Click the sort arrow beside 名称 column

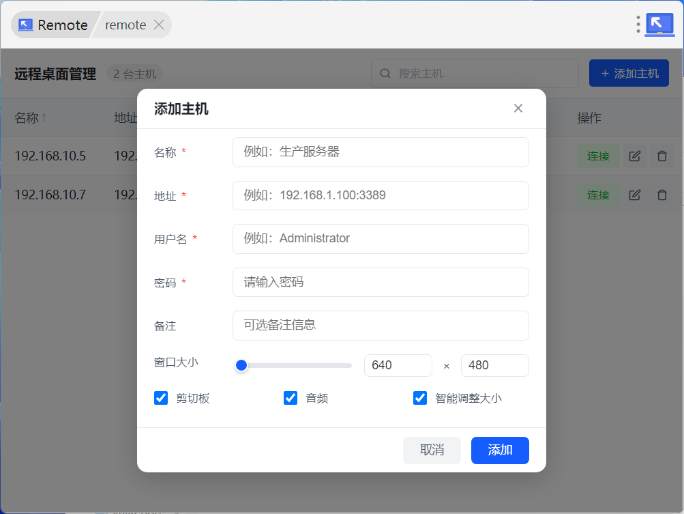pyautogui.click(x=44, y=118)
